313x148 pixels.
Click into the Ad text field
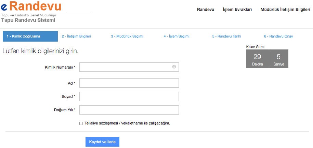coord(129,83)
